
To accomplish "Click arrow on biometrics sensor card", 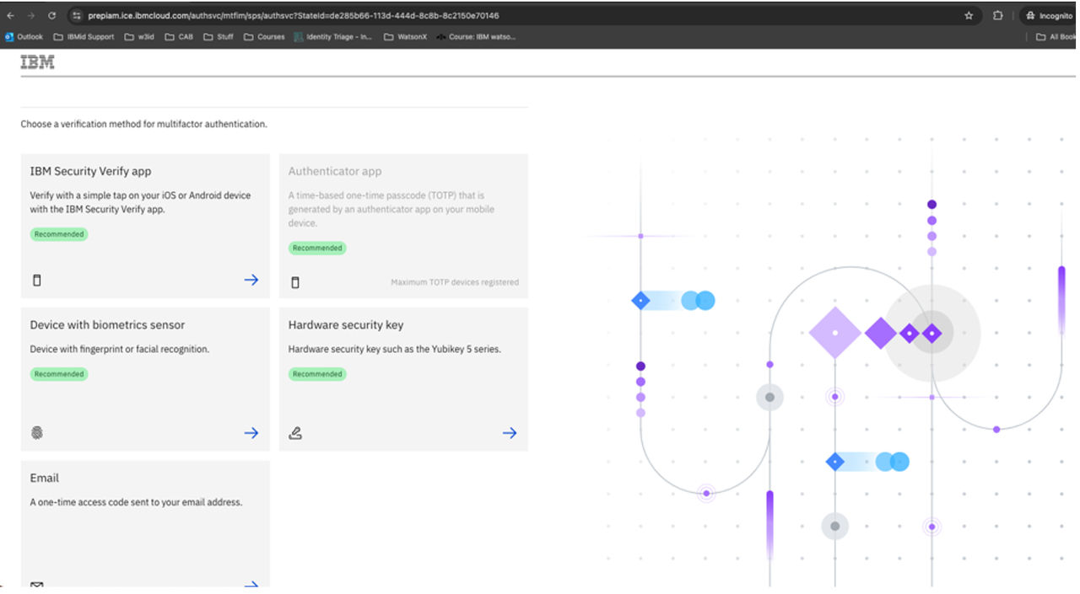I will [251, 433].
